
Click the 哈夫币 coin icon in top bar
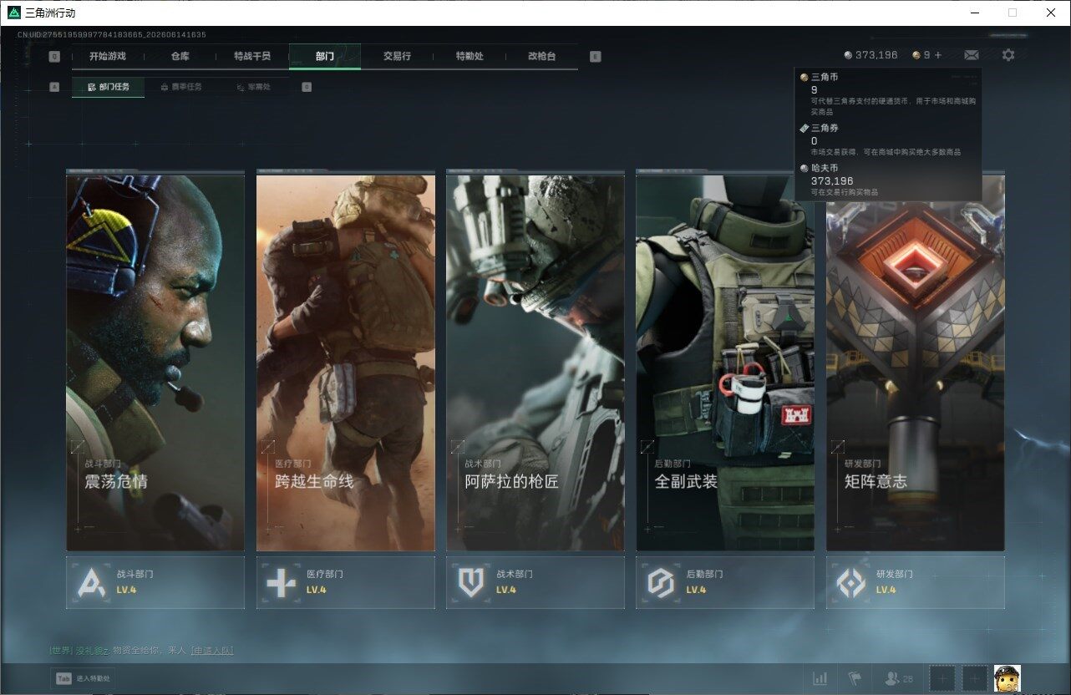[849, 55]
